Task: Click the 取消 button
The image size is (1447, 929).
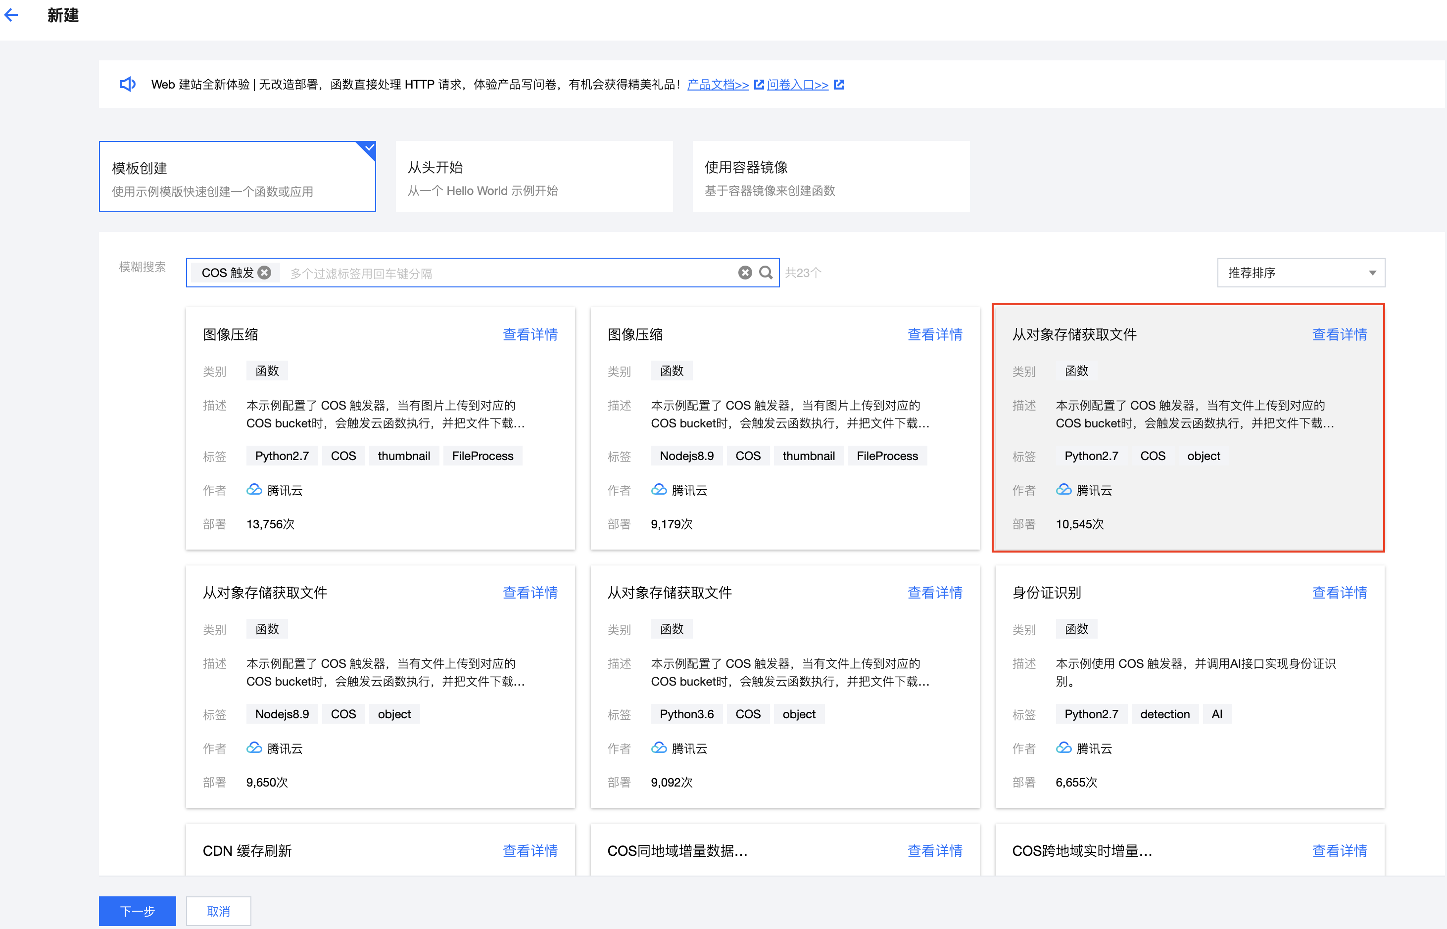Action: (x=218, y=911)
